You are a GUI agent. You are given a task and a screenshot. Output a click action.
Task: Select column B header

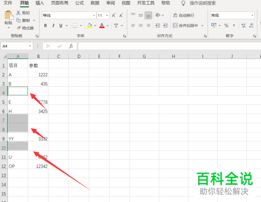click(x=38, y=56)
